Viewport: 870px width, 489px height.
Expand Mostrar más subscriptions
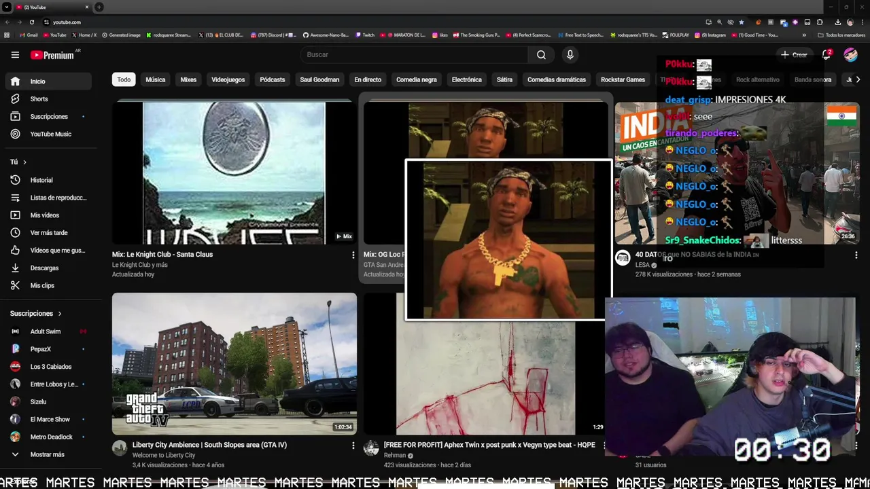click(x=46, y=454)
